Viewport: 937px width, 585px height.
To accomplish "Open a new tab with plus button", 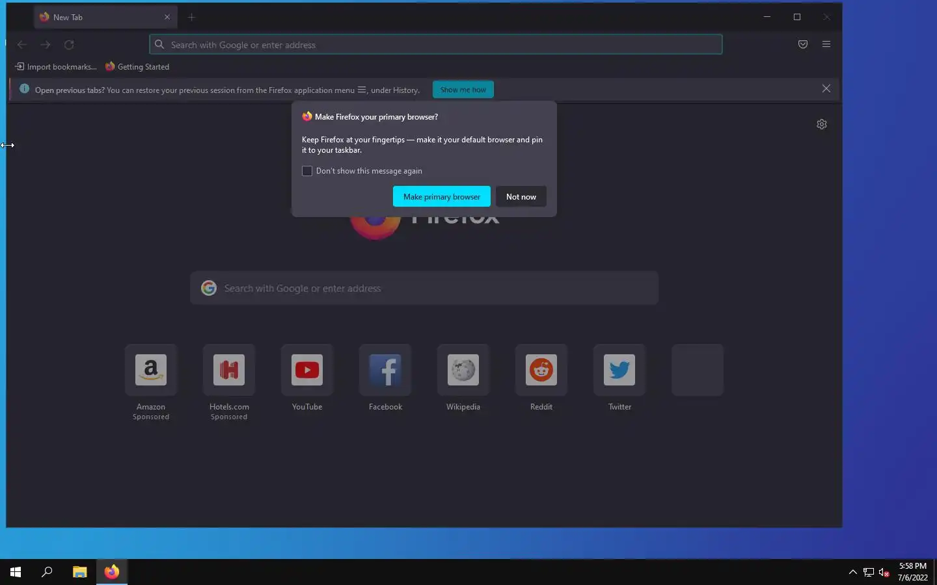I will point(191,18).
